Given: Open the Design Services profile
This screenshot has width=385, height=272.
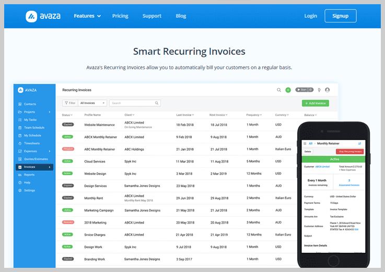Looking at the screenshot, I should (x=96, y=186).
